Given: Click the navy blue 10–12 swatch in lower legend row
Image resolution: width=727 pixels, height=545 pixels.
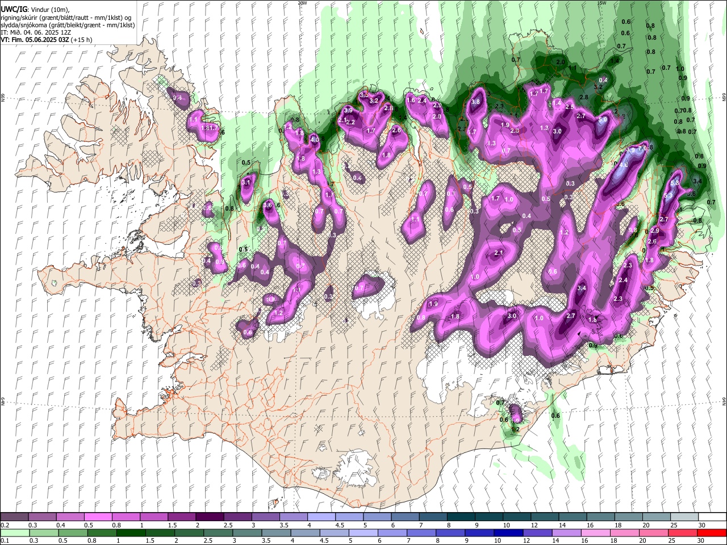Looking at the screenshot, I should tap(508, 533).
